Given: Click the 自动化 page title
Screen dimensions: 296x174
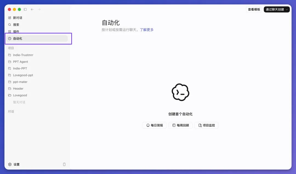Looking at the screenshot, I should click(111, 23).
